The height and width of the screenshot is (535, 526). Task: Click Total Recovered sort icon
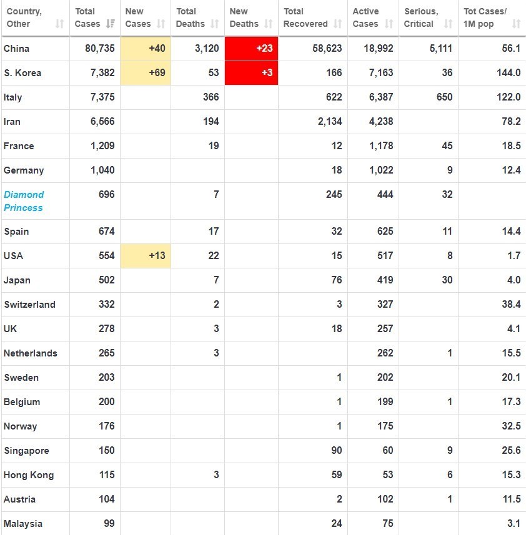pyautogui.click(x=338, y=24)
